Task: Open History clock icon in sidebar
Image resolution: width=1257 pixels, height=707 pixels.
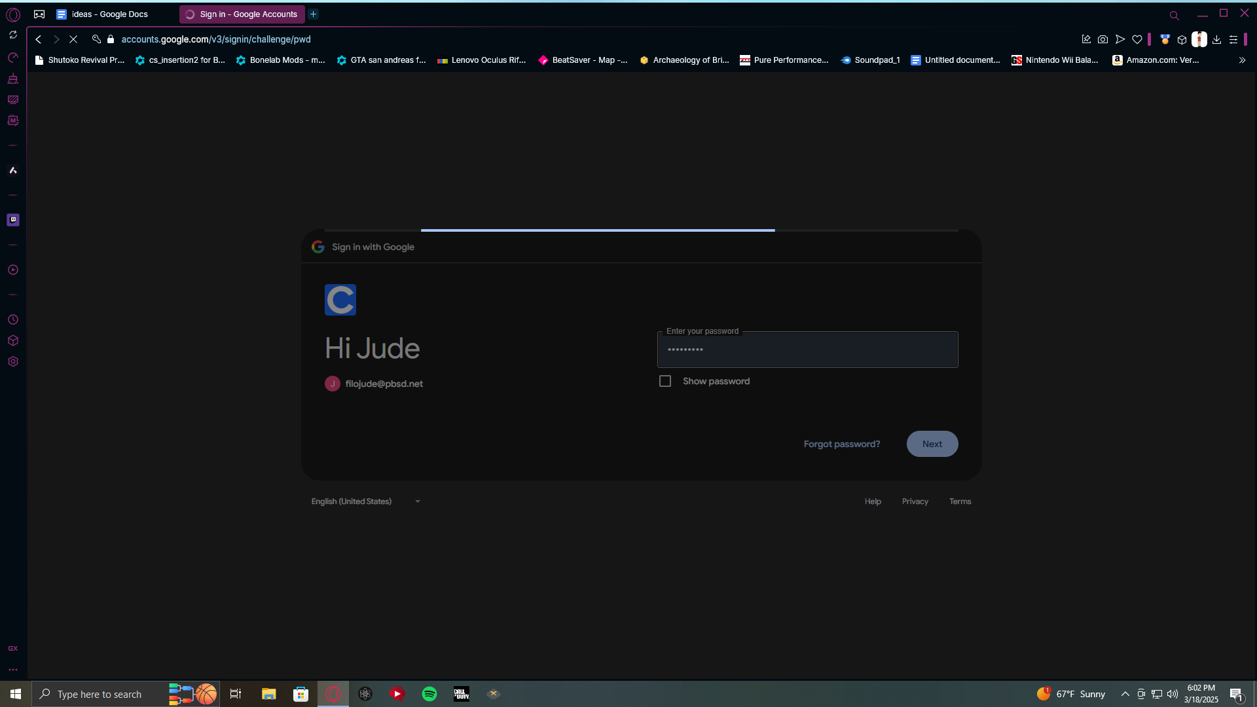Action: click(13, 319)
